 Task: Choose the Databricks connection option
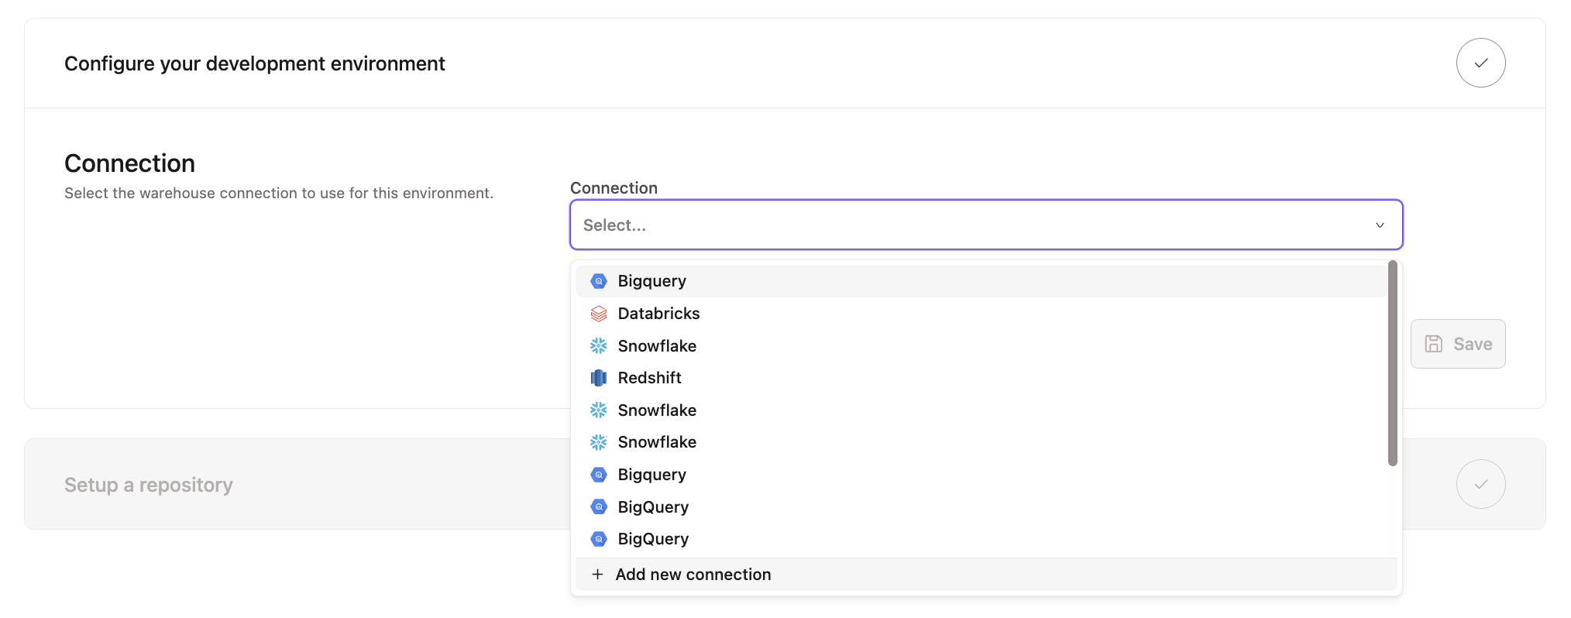tap(981, 314)
